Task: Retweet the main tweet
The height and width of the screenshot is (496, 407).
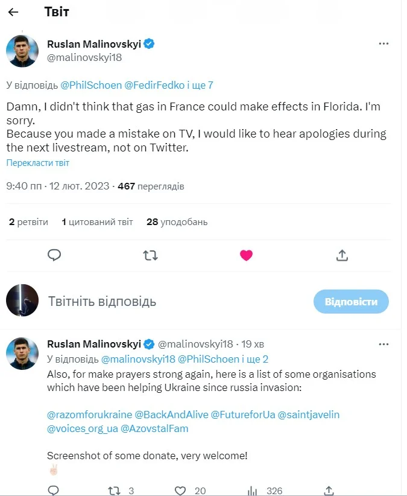Action: click(150, 255)
